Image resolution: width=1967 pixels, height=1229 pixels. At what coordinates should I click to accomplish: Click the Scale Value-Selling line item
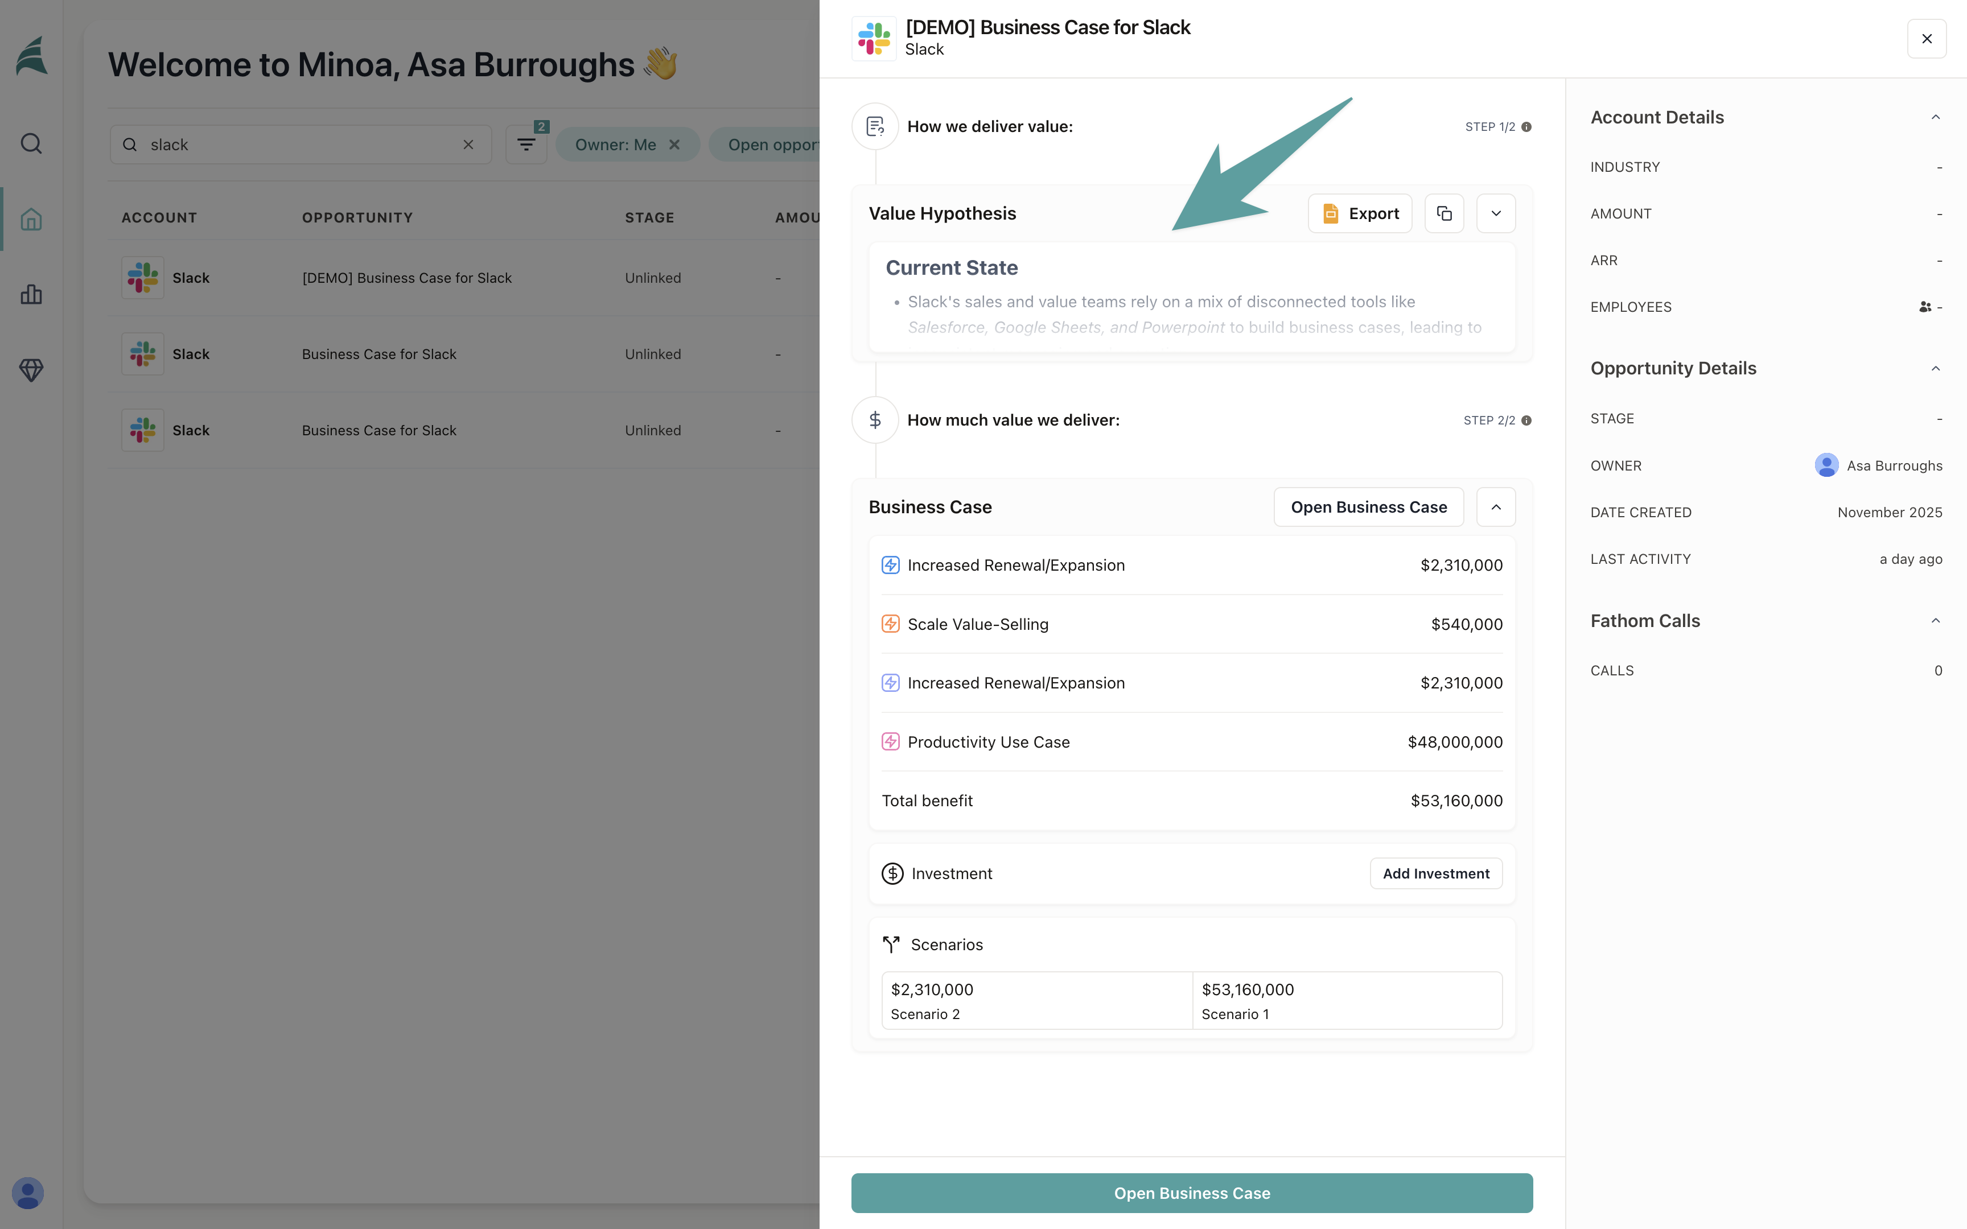pos(1192,624)
